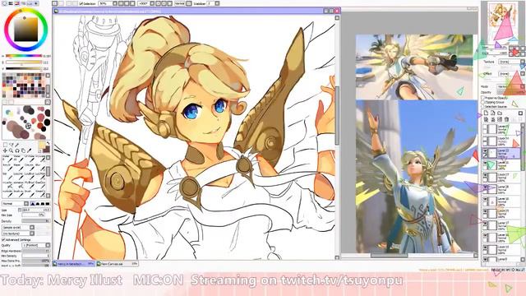Open the Quality dropdown in advanced settings

coord(36,245)
